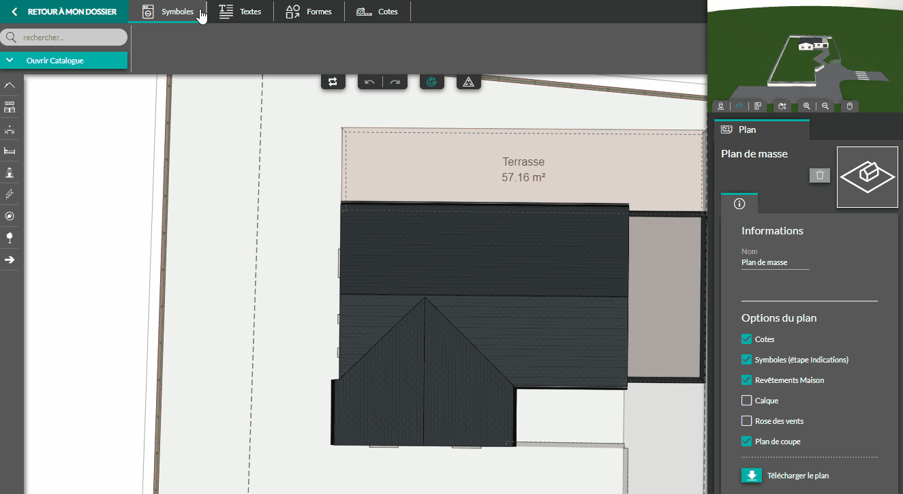
Task: Uncheck the Cotes plan option
Action: click(x=747, y=339)
